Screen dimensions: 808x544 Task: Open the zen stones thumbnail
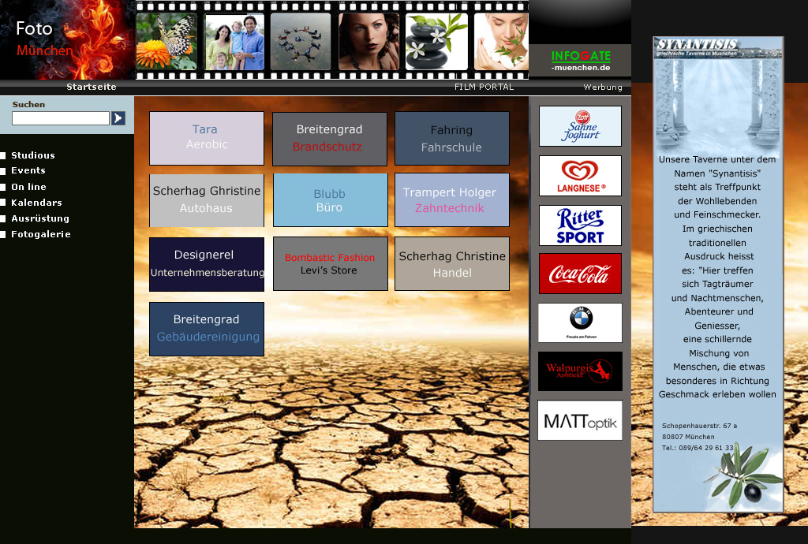point(437,42)
